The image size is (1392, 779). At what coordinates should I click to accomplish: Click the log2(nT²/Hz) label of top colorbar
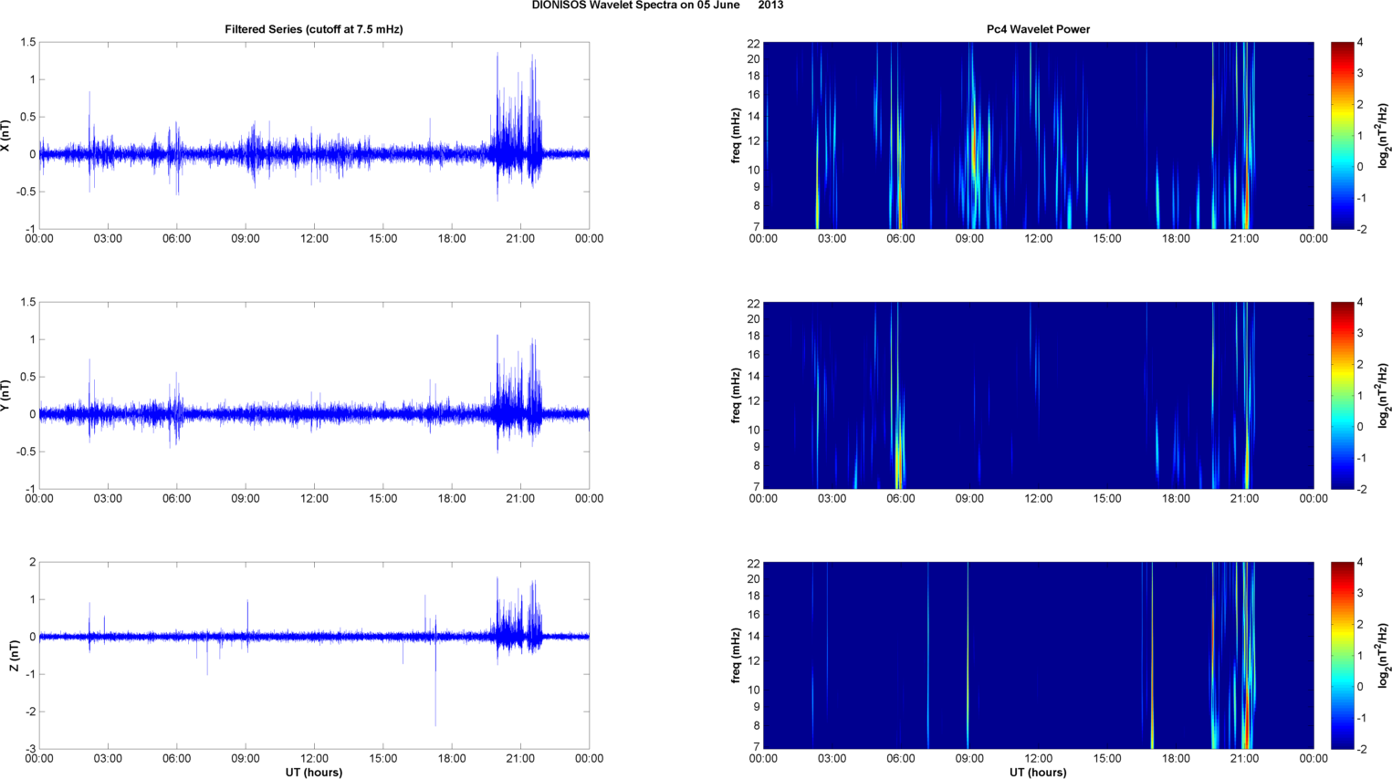click(x=1384, y=135)
